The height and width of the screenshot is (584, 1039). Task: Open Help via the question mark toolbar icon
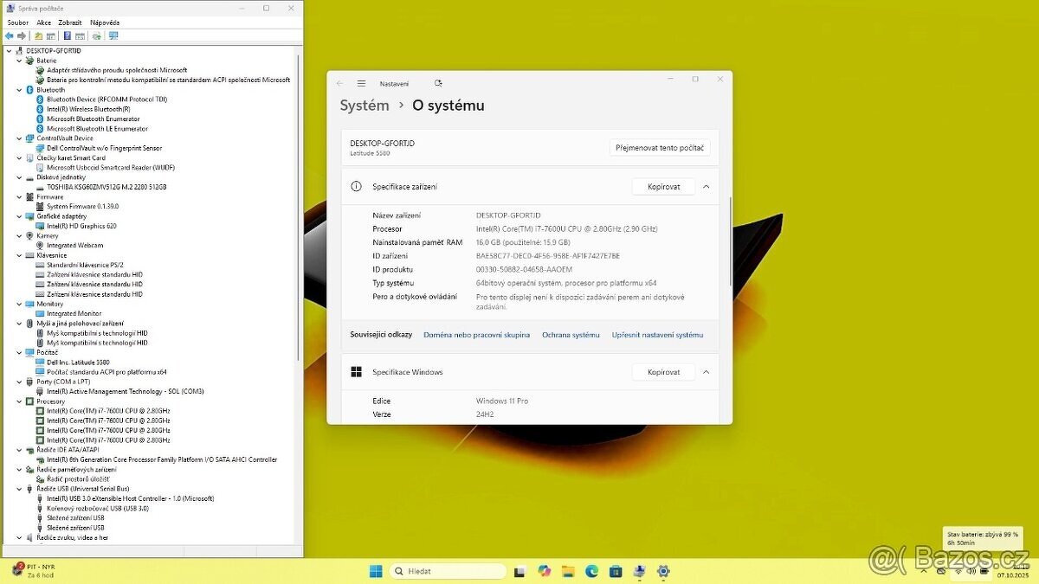point(68,35)
